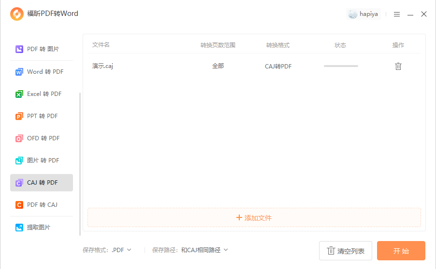Click 添加文件 to add files
The image size is (436, 269).
tap(254, 218)
